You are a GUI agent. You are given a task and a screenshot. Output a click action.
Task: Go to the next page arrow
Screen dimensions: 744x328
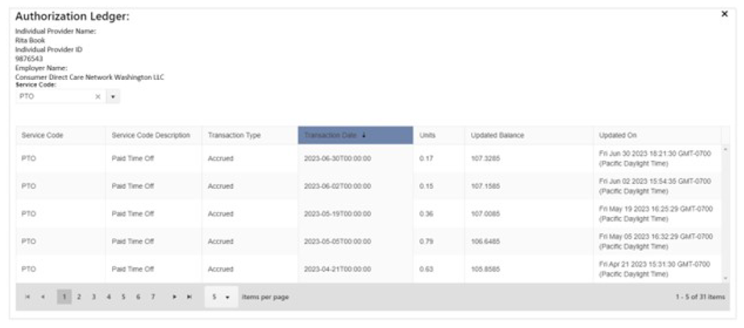(x=175, y=297)
